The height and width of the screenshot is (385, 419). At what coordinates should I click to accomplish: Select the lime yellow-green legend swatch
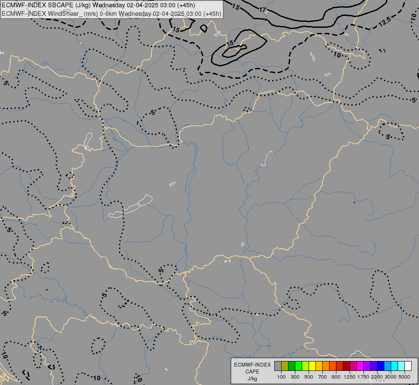pos(305,366)
